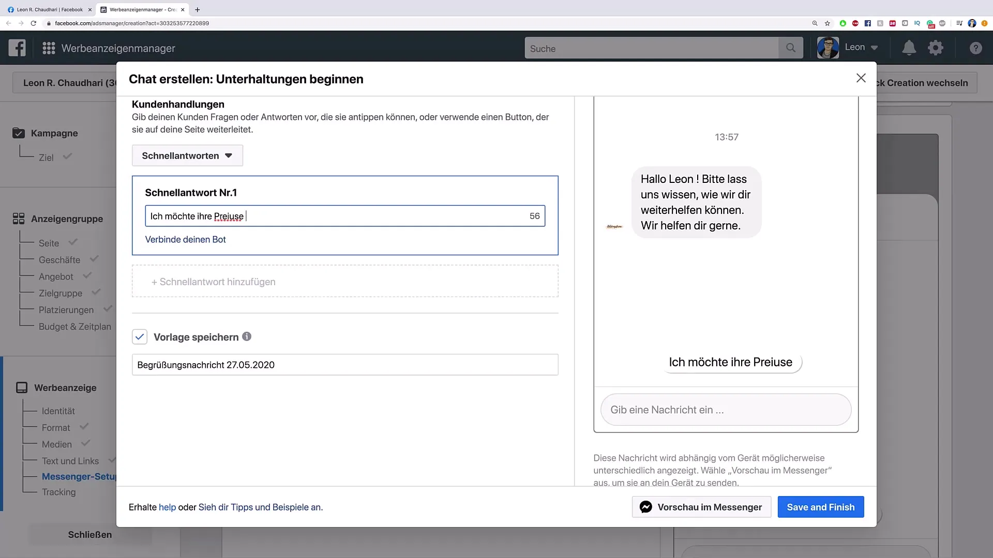Select Zielgruppe in the sidebar
The height and width of the screenshot is (558, 993).
[61, 293]
